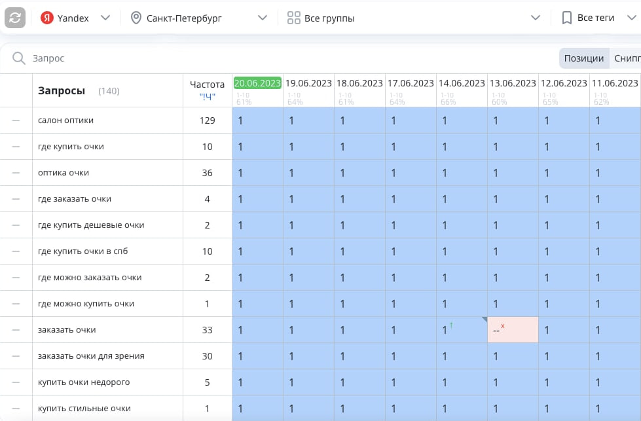The height and width of the screenshot is (421, 641).
Task: Expand the 'Все теги' dropdown
Action: tap(599, 18)
